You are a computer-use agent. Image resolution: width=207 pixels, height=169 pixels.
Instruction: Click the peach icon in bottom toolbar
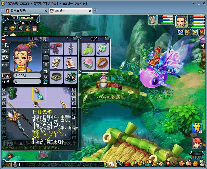188,163
